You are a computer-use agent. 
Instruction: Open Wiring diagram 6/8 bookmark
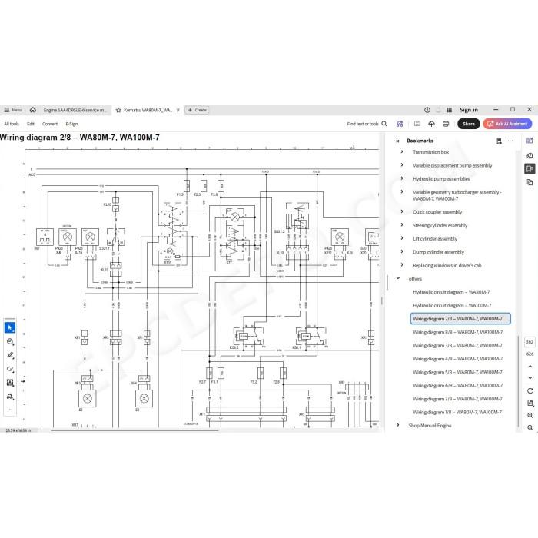457,386
